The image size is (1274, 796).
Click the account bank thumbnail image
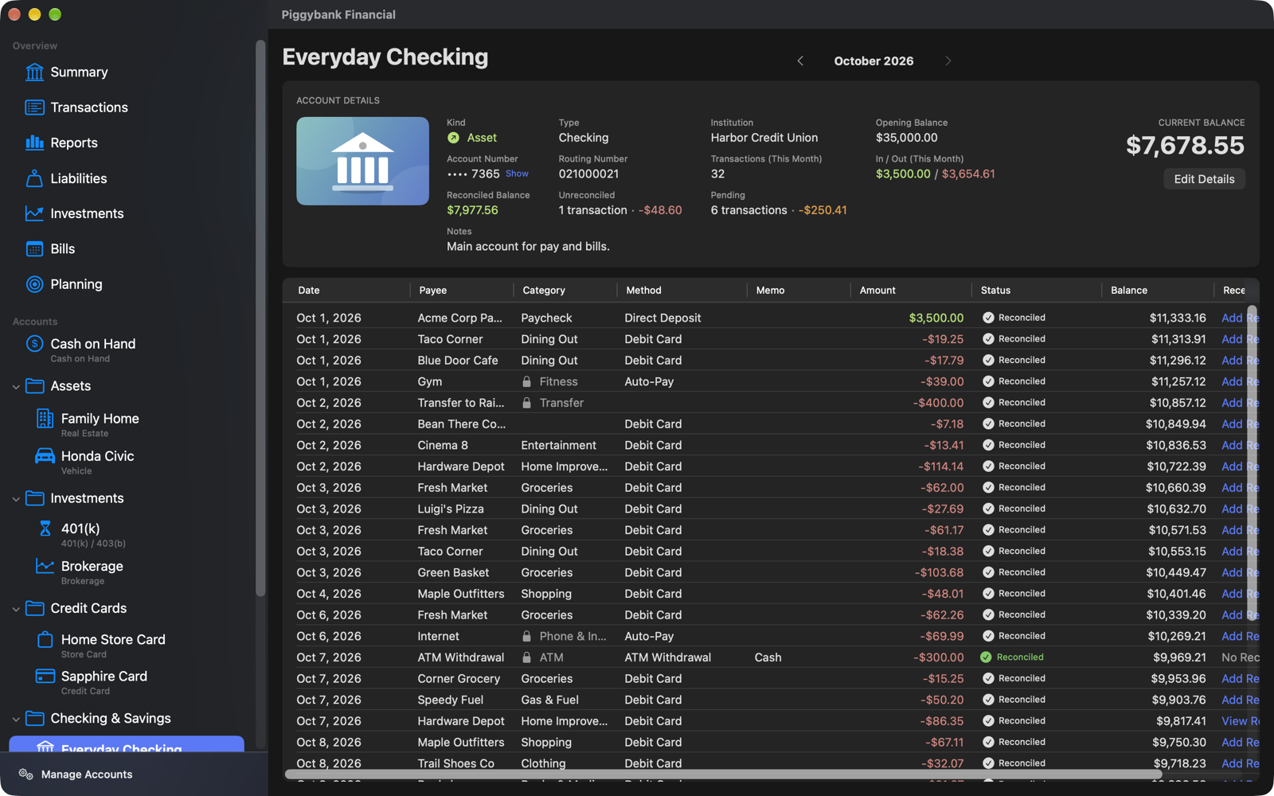click(362, 161)
